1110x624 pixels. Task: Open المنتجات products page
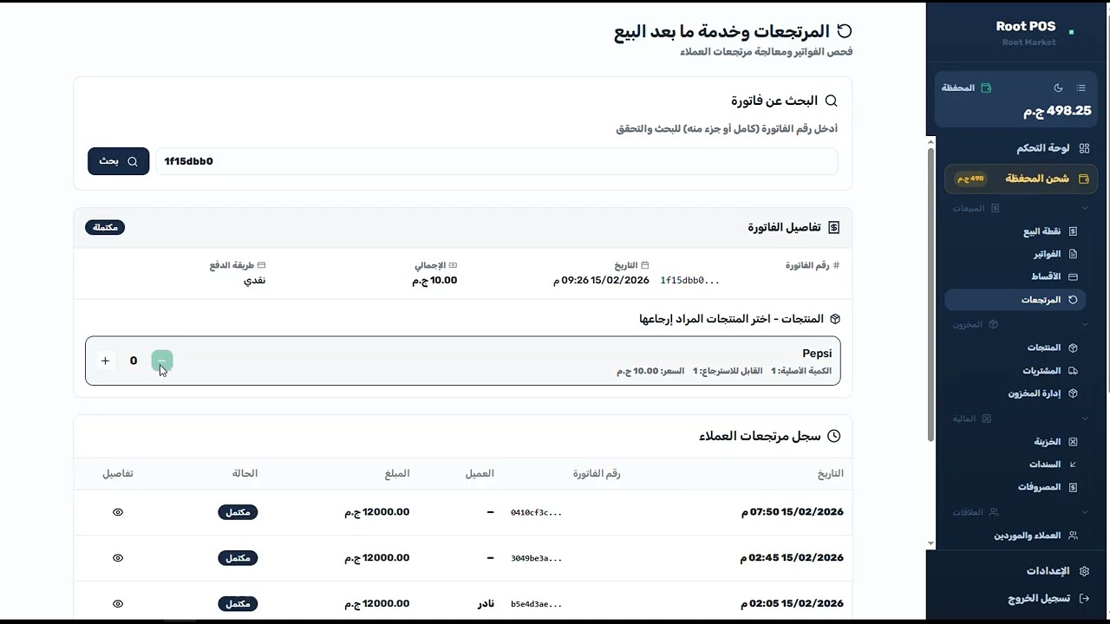pyautogui.click(x=1044, y=348)
